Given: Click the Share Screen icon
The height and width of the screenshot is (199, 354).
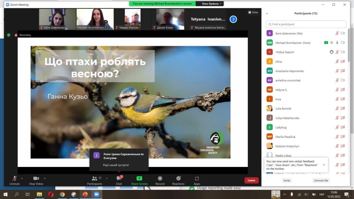Looking at the screenshot, I should (x=139, y=179).
